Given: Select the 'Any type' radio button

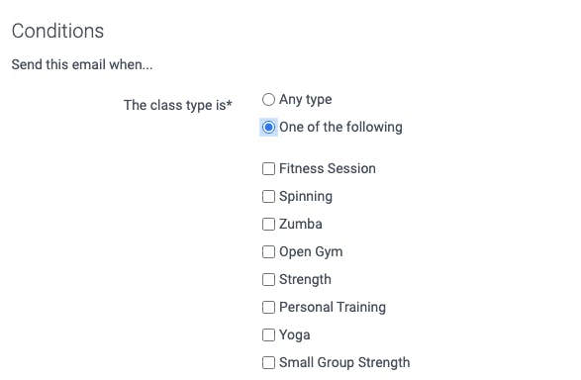Looking at the screenshot, I should tap(268, 99).
